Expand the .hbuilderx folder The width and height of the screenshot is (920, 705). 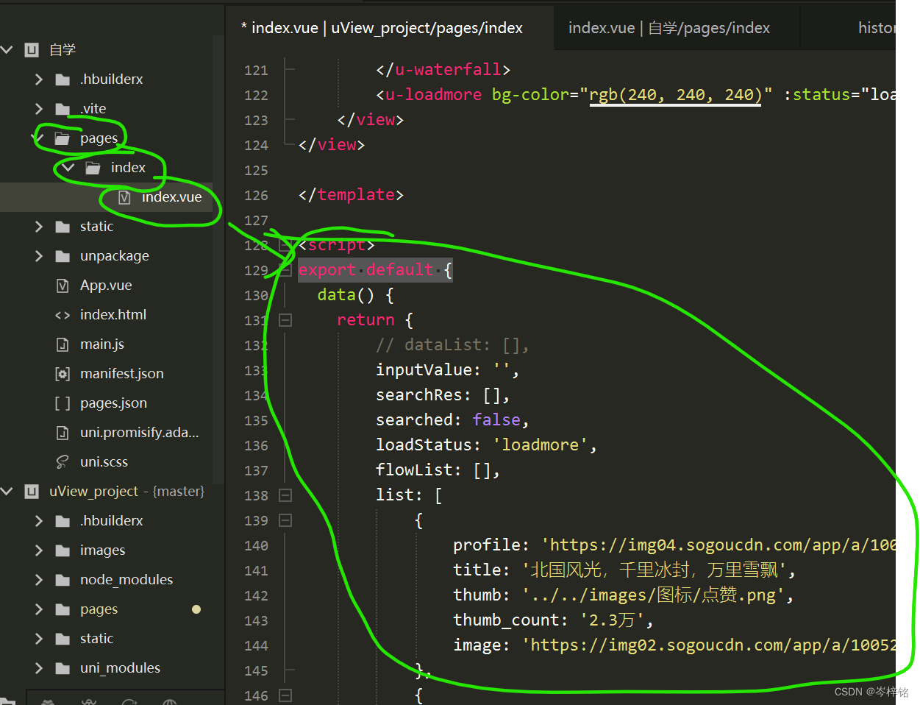[40, 79]
